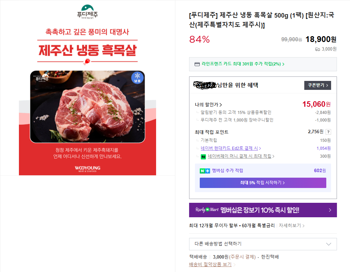
Task: Click the delivery truck icon by 3,000원
Action: (x=317, y=49)
